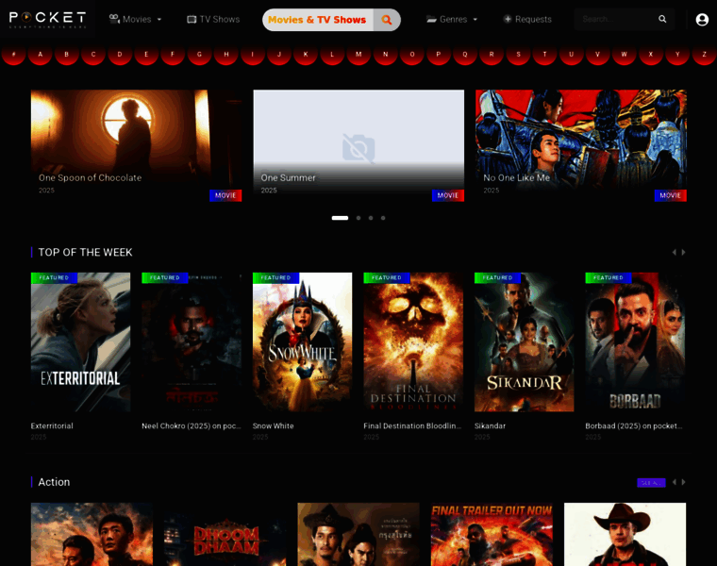Open the Borbaad poster
The image size is (717, 566).
635,342
